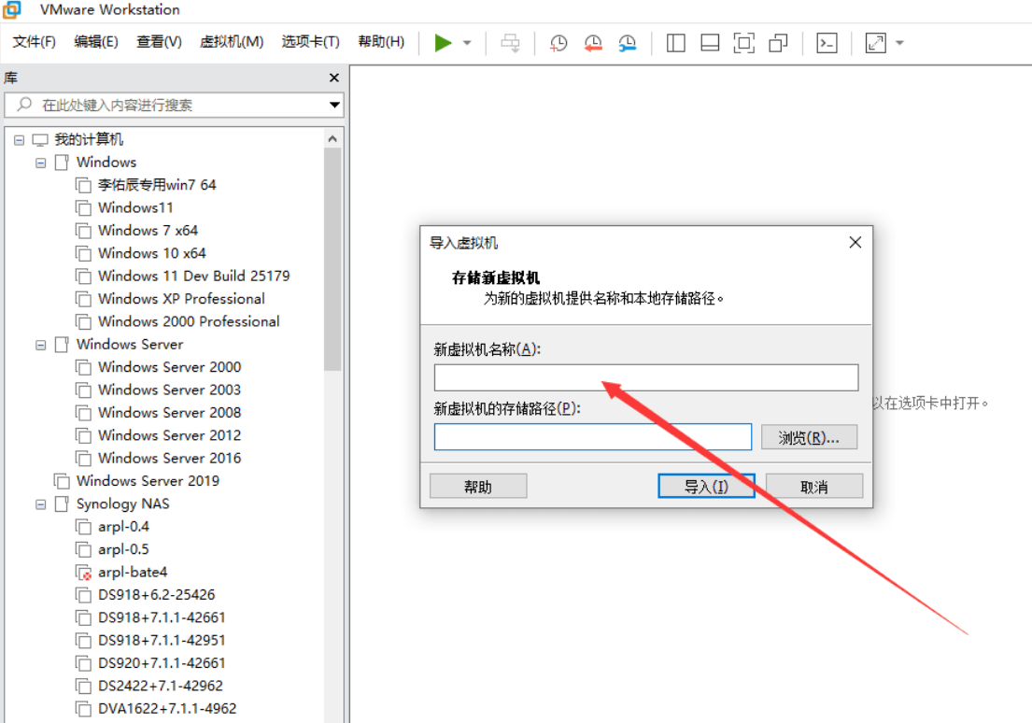Open the 选项卡(T) menu
Viewport: 1032px width, 723px height.
pyautogui.click(x=310, y=42)
